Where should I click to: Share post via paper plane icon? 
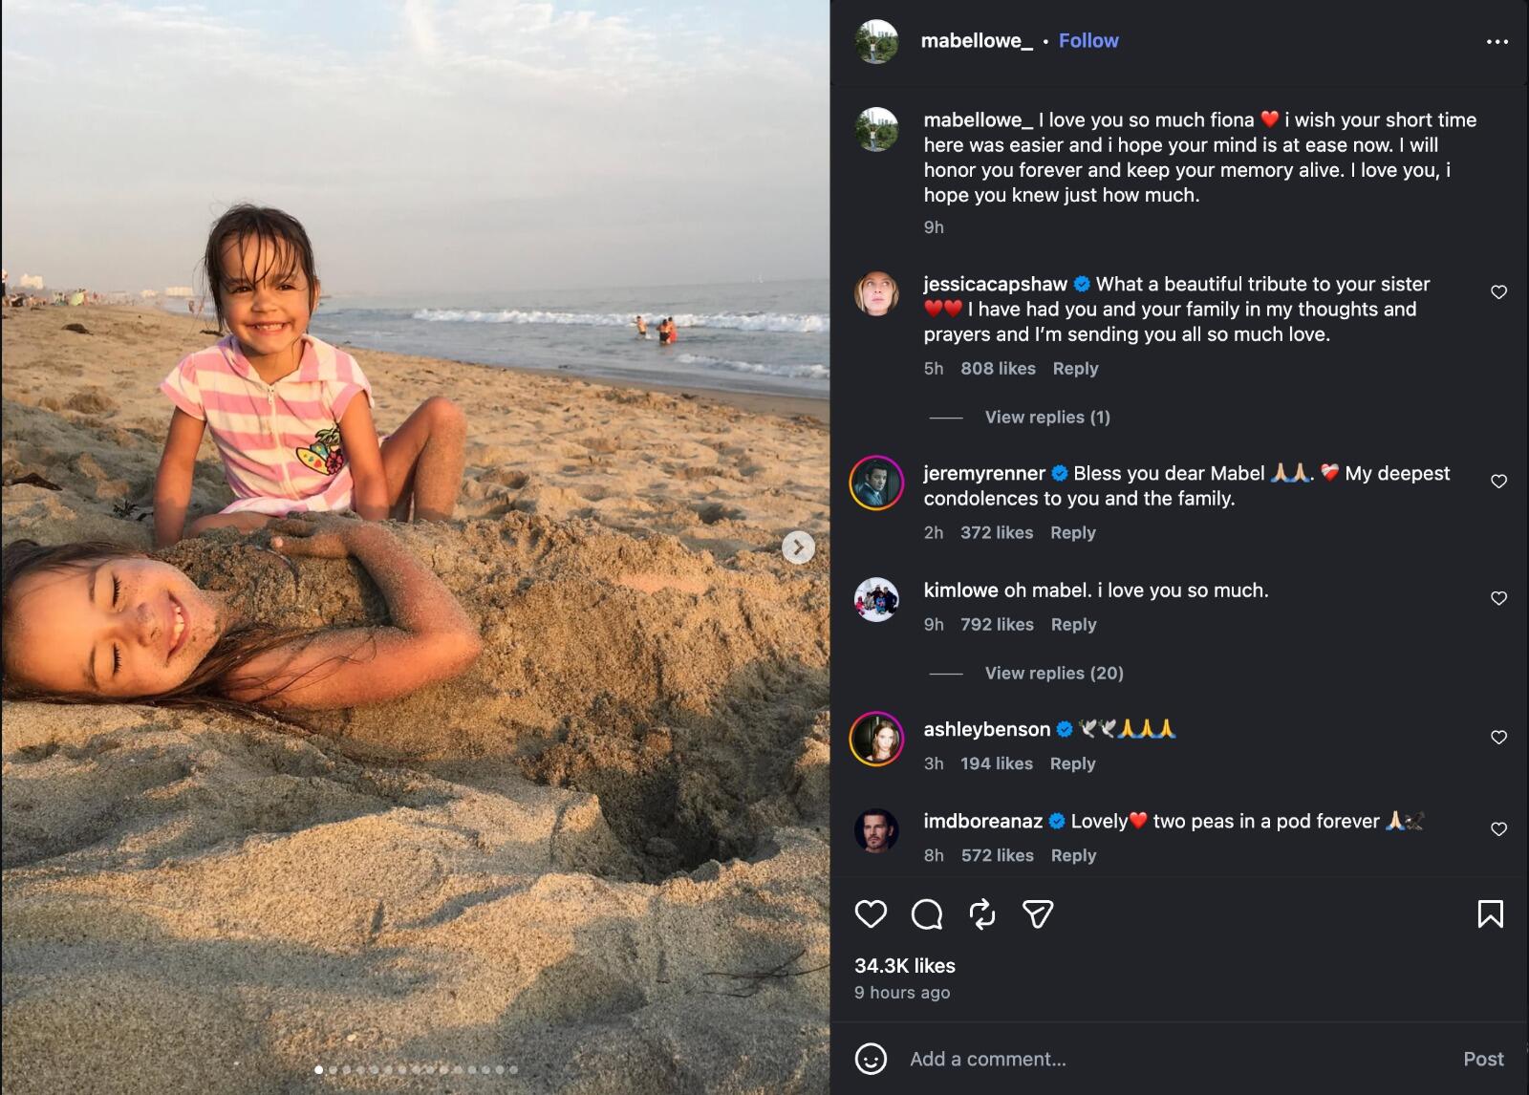click(1038, 914)
